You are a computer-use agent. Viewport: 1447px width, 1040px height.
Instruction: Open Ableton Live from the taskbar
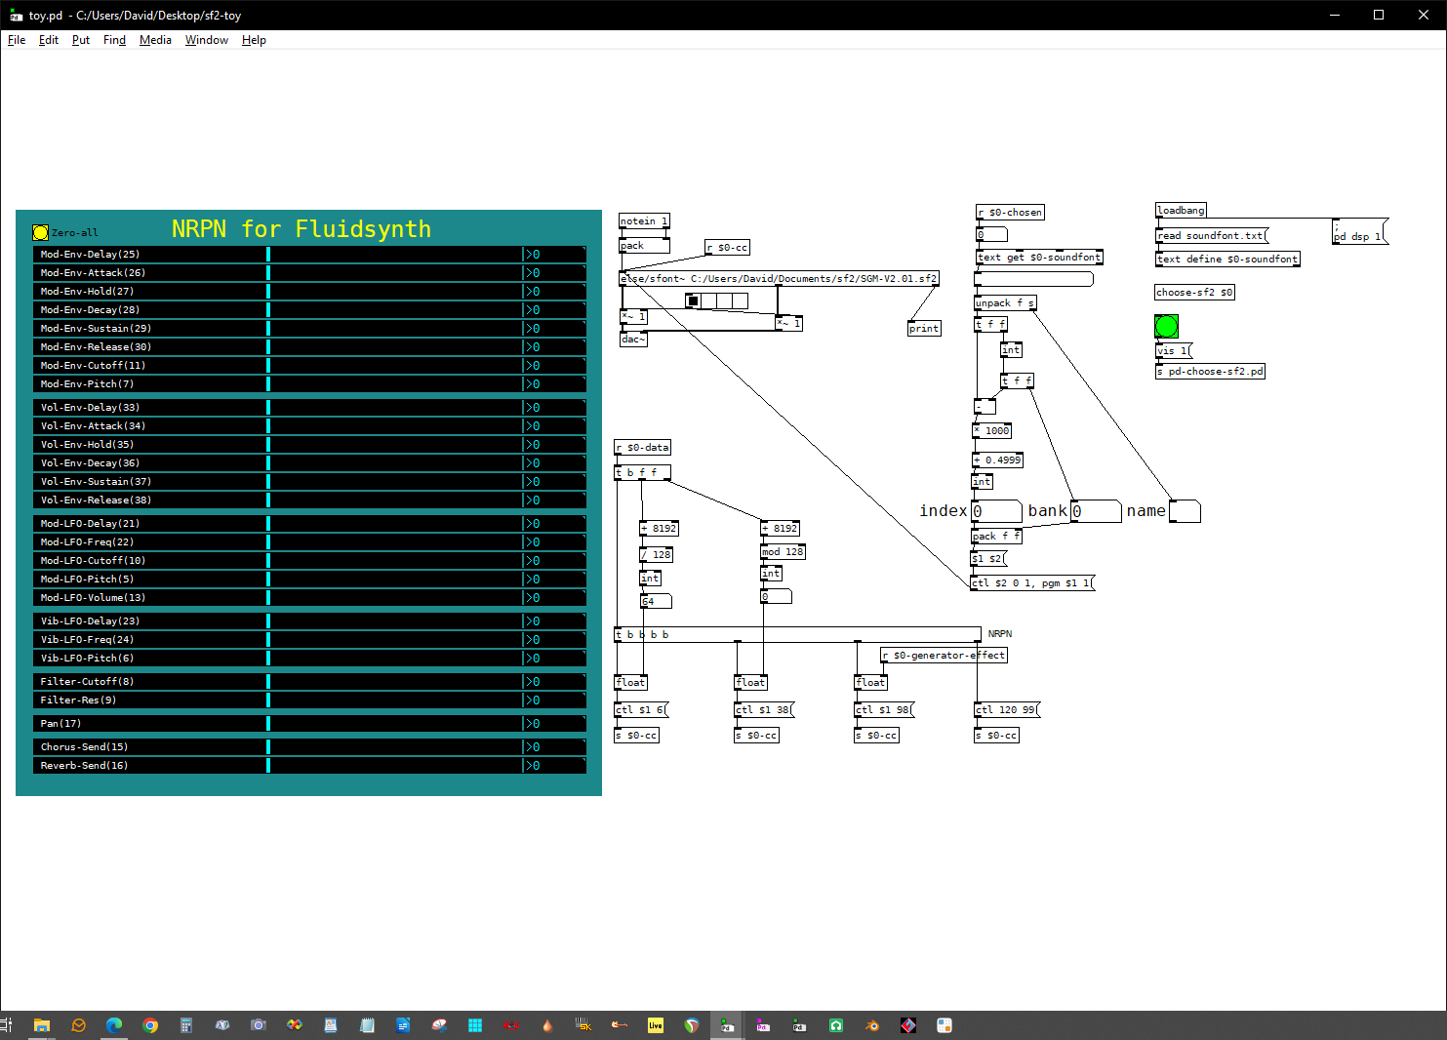click(x=656, y=1025)
